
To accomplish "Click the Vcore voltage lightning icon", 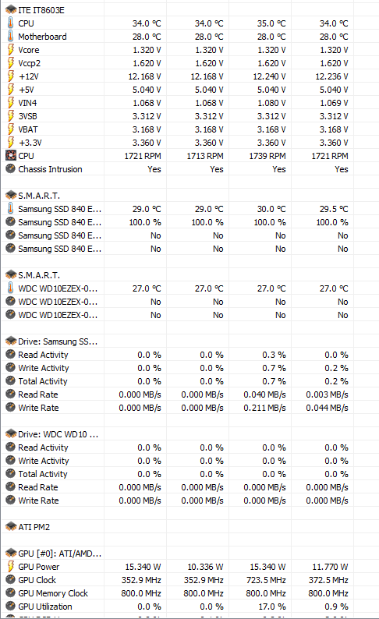I will point(11,50).
